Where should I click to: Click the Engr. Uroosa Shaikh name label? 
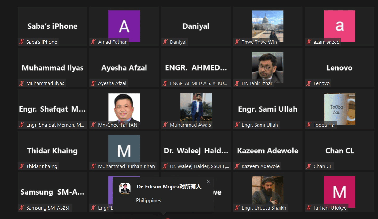click(x=264, y=208)
